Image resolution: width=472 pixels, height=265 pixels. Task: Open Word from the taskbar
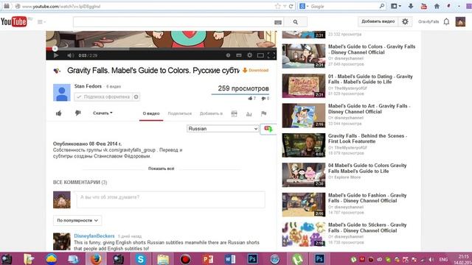pyautogui.click(x=230, y=259)
